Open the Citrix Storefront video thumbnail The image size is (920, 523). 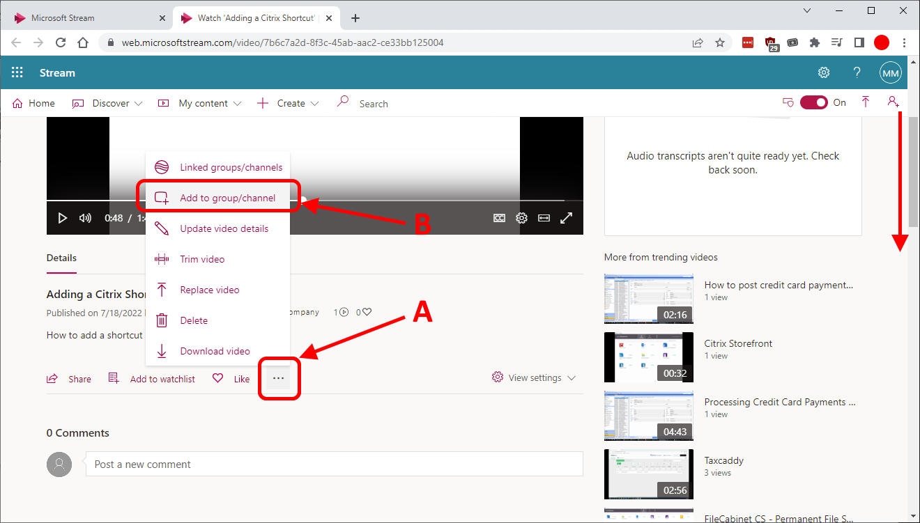tap(649, 357)
